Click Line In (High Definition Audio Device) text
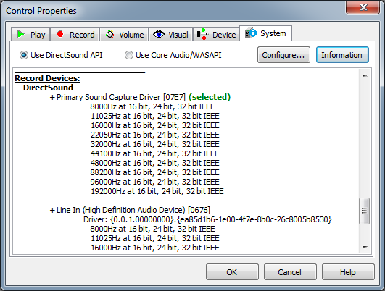The width and height of the screenshot is (385, 291). [121, 210]
